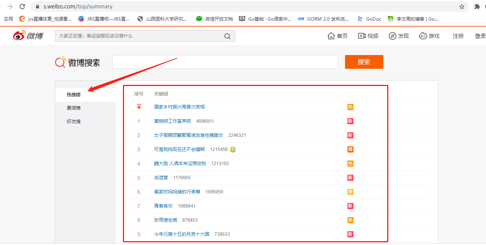Screen dimensions: 486x245
Task: Open 张雨绮生病 topic
Action: coord(165,220)
